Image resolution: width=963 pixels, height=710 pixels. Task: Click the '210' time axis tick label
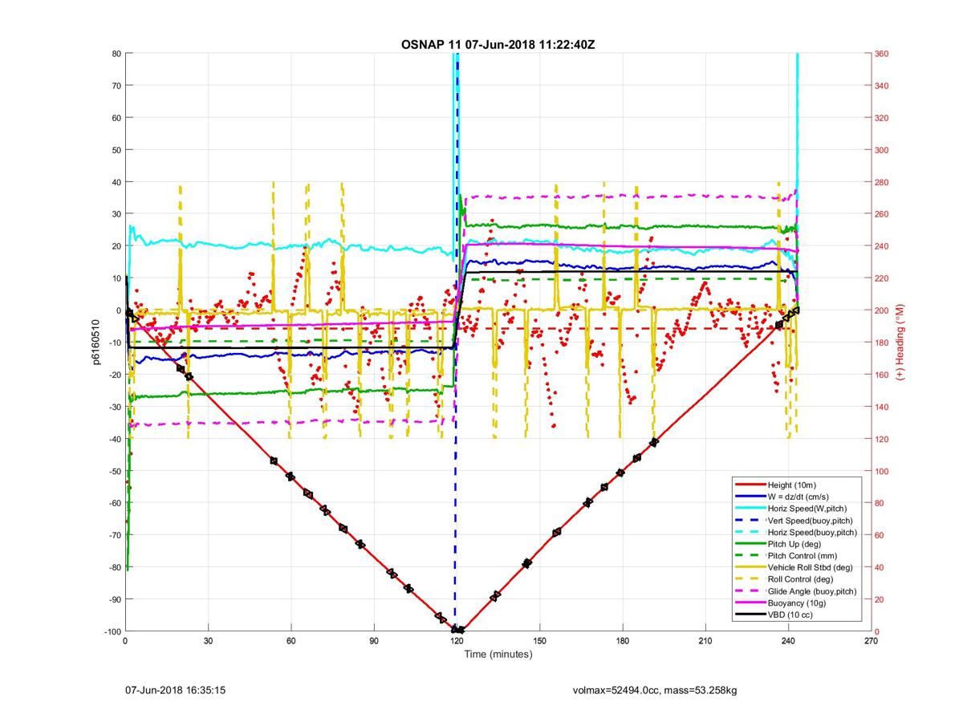click(705, 642)
